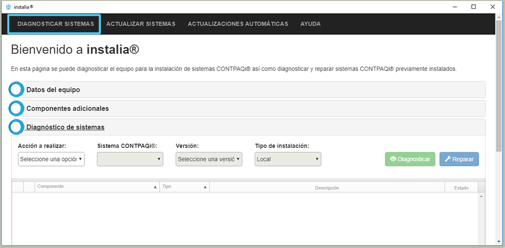
Task: Click the sort arrow in Tipo column
Action: (205, 187)
